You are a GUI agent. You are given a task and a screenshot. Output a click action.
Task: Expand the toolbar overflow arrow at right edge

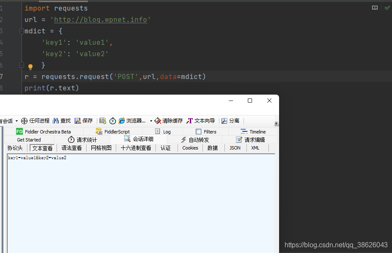click(x=276, y=123)
